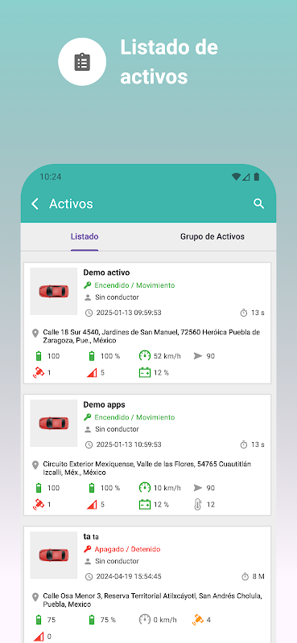297x643 pixels.
Task: Open the ta ta car thumbnail
Action: tap(54, 555)
